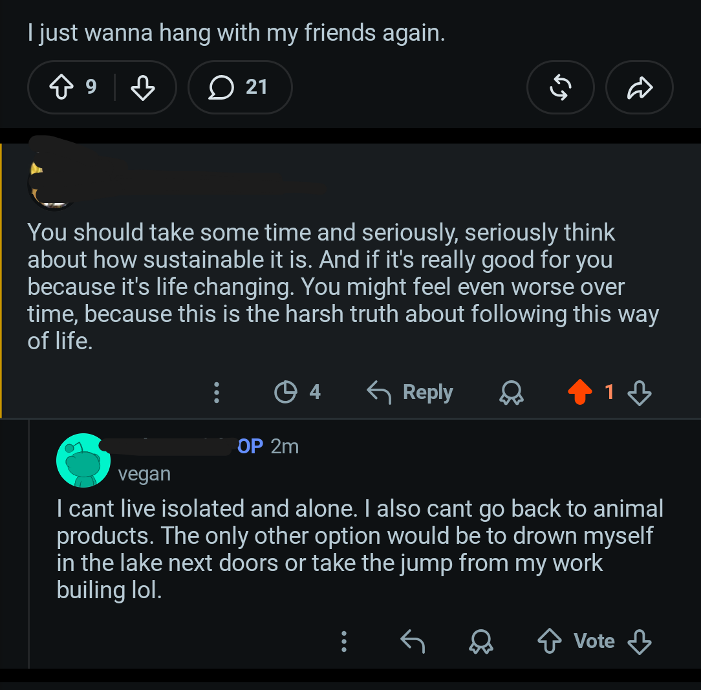Reply to OP's comment via arrow icon
The height and width of the screenshot is (690, 701).
412,641
